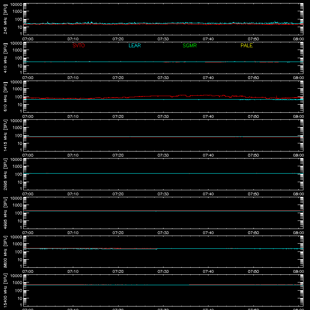The image size is (310, 310).
Task: Click 07:50 tick label below 8800 MHz plot
Action: 253,272
